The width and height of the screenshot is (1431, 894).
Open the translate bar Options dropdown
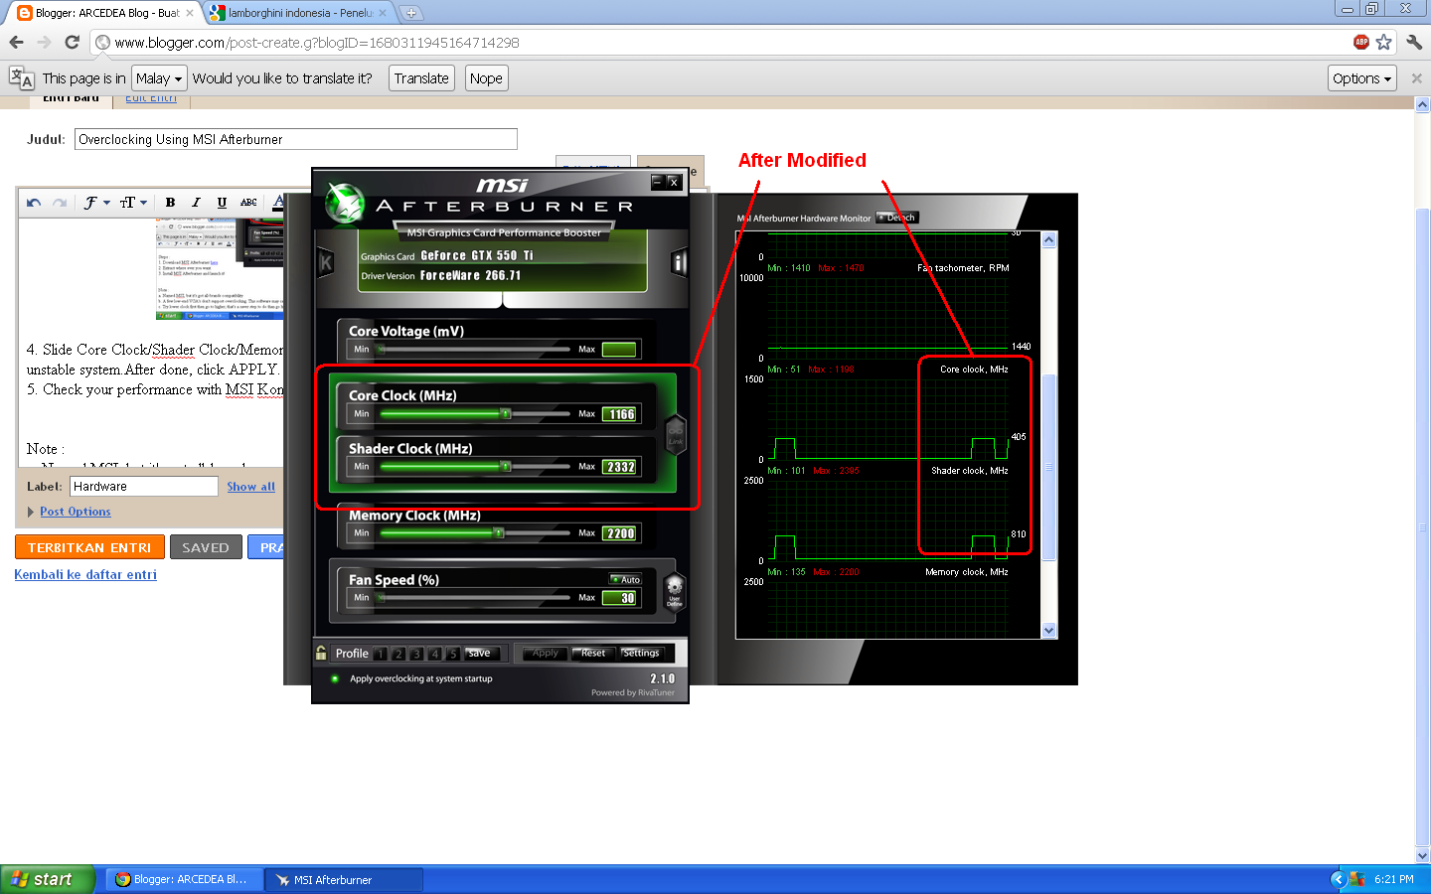[1361, 78]
